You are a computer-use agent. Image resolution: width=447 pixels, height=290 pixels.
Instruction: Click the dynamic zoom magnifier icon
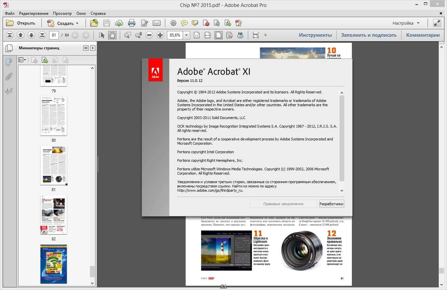pyautogui.click(x=139, y=35)
